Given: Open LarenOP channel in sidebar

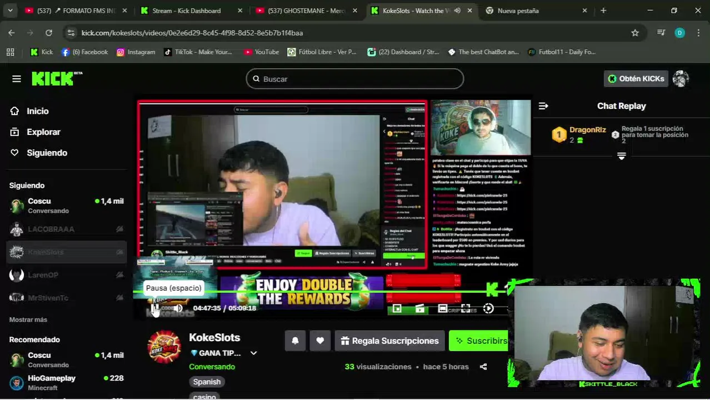Looking at the screenshot, I should [x=67, y=275].
